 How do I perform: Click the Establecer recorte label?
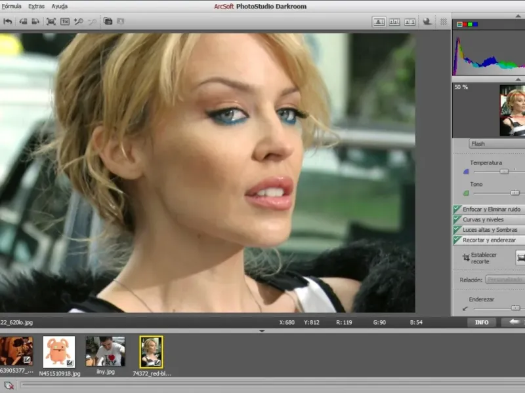coord(484,258)
